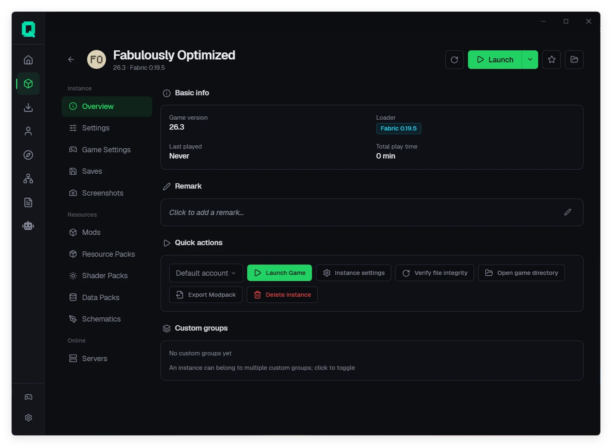612x447 pixels.
Task: Open the Downloads icon in the sidebar
Action: pos(28,107)
